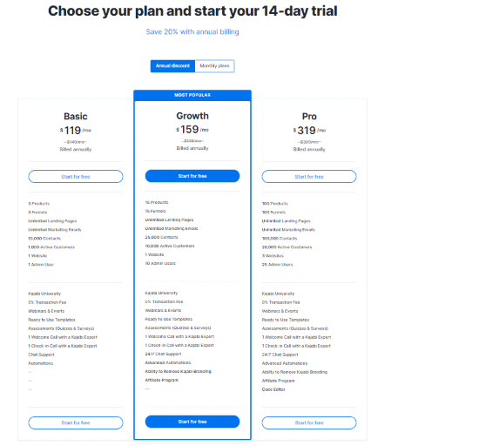Click Code Editor feature in Pro plan
The height and width of the screenshot is (446, 479).
(x=273, y=389)
